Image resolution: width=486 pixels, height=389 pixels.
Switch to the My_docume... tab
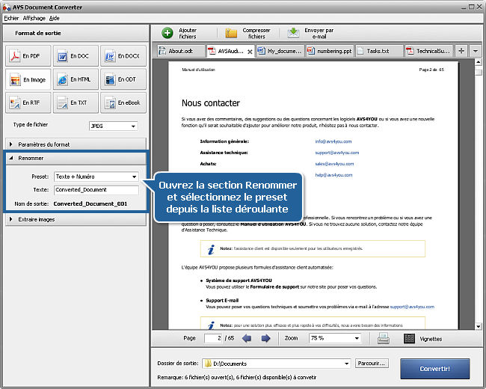click(280, 51)
